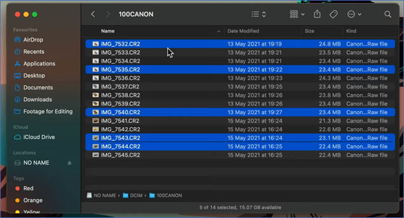
Task: Sort by the Size column header
Action: pos(310,31)
